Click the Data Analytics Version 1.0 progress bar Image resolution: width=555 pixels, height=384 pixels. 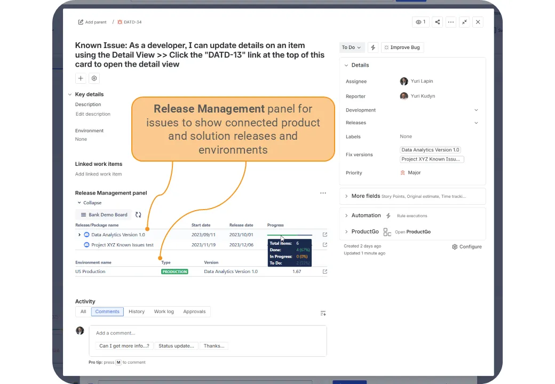(x=290, y=235)
